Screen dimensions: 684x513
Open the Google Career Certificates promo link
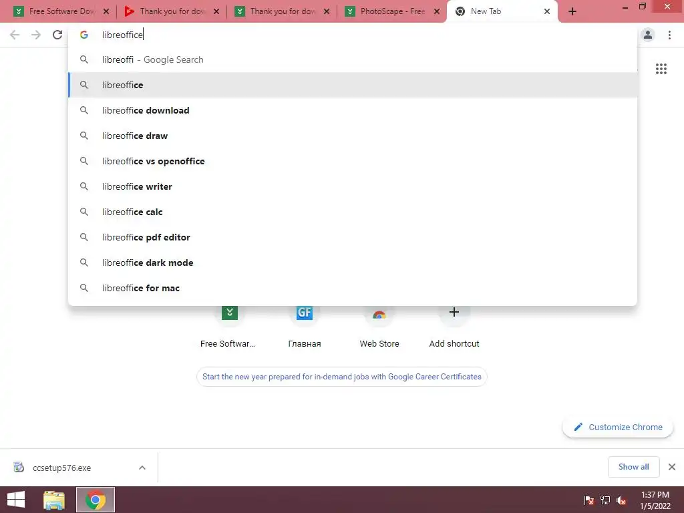[x=341, y=377]
